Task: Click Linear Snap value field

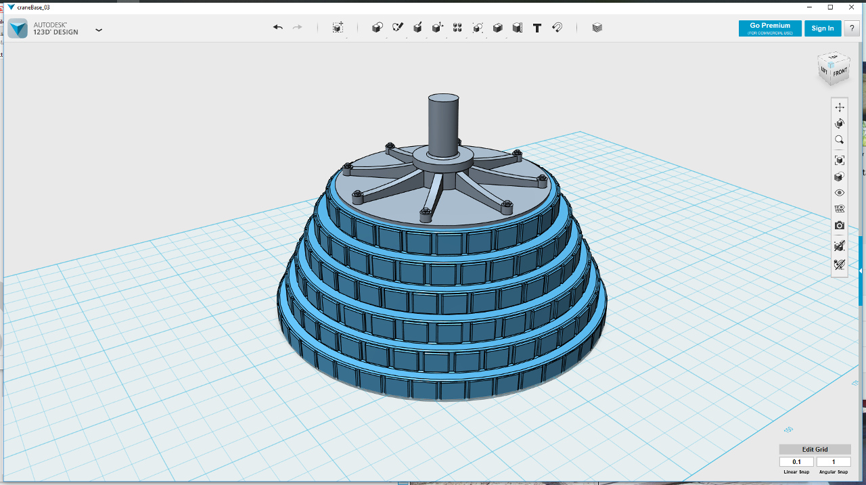Action: [796, 462]
